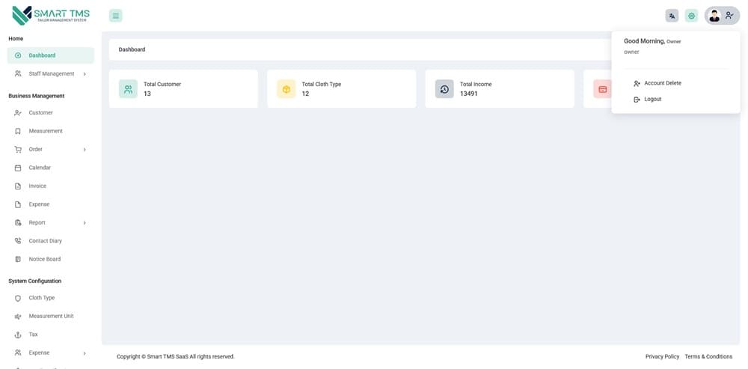
Task: Click the Total Customer card icon
Action: click(x=128, y=89)
